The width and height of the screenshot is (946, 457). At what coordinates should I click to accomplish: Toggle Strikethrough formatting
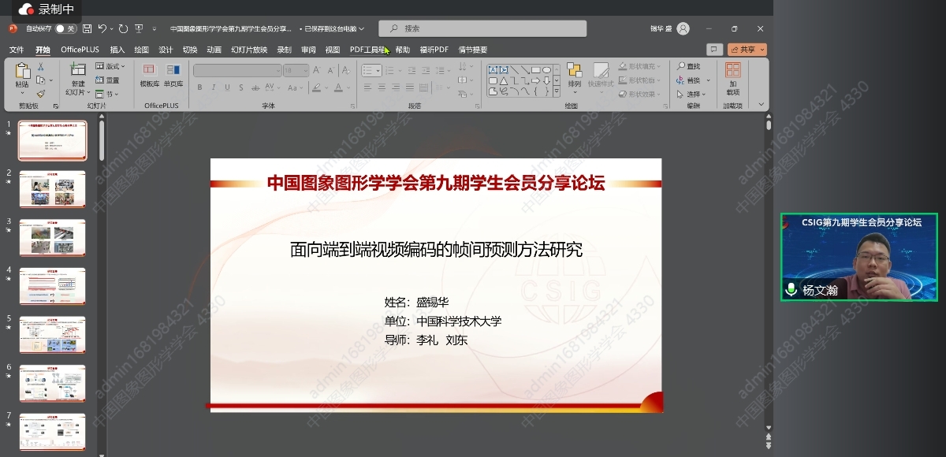(256, 87)
